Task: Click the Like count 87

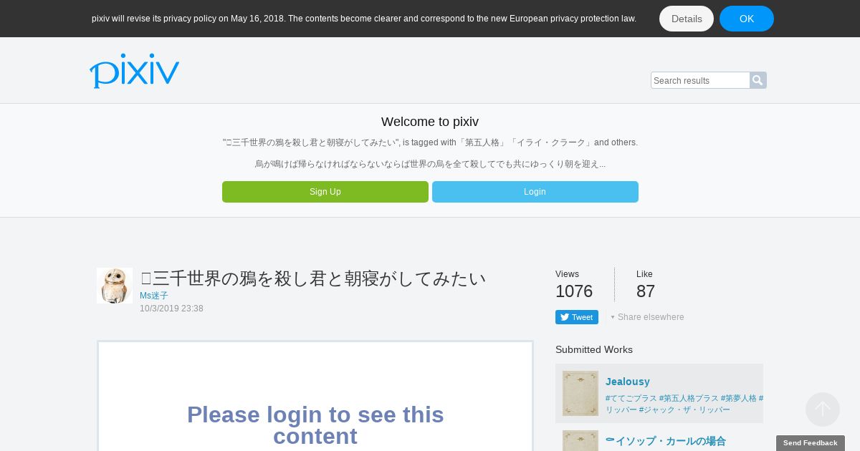Action: click(x=646, y=291)
